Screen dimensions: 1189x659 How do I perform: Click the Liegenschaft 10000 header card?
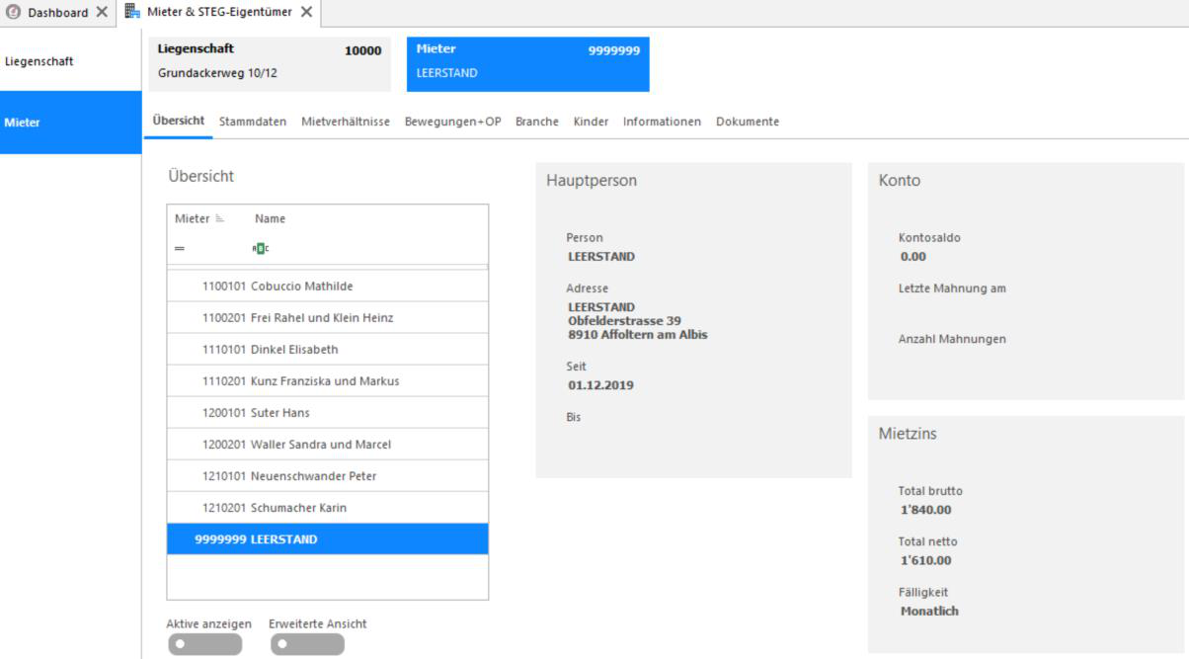pyautogui.click(x=269, y=64)
